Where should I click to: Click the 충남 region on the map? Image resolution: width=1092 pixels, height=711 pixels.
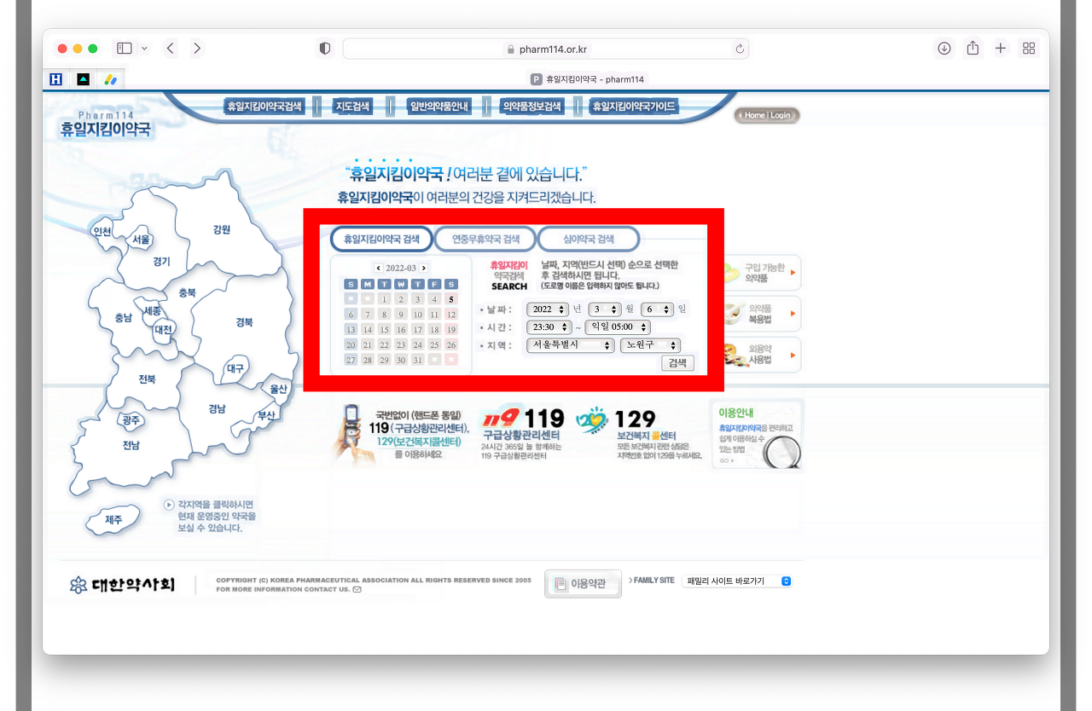pyautogui.click(x=124, y=318)
